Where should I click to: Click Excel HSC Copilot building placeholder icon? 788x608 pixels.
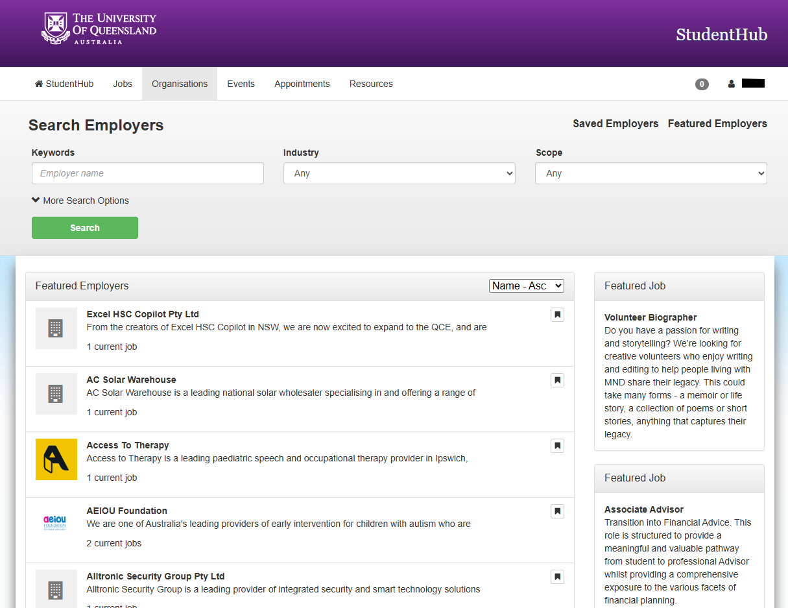[56, 328]
